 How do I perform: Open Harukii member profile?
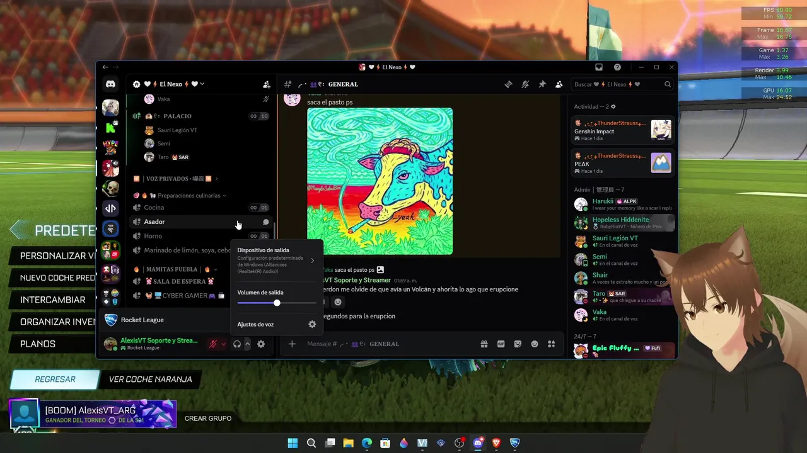(x=623, y=204)
